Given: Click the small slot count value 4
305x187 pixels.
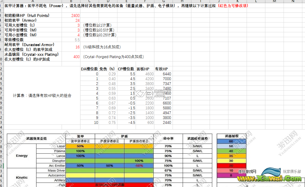Looking at the screenshot, I should point(78,35).
